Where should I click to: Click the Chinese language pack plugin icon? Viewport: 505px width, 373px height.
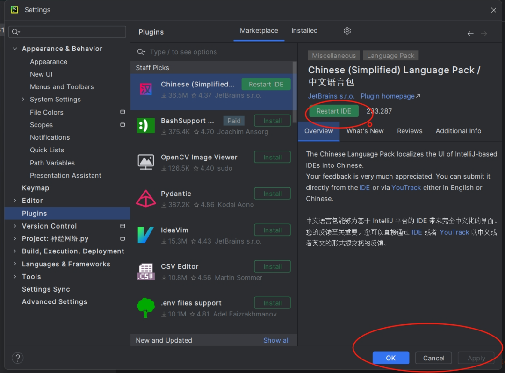pyautogui.click(x=146, y=89)
